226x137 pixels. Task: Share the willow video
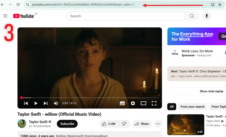click(142, 124)
